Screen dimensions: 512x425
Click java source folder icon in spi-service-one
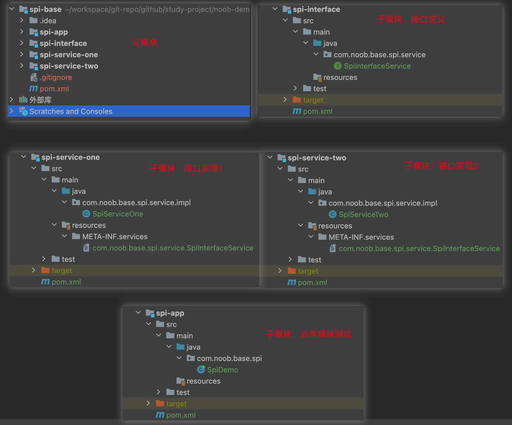[x=66, y=191]
